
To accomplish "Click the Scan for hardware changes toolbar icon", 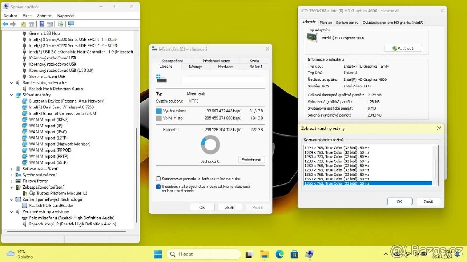I will click(60, 24).
